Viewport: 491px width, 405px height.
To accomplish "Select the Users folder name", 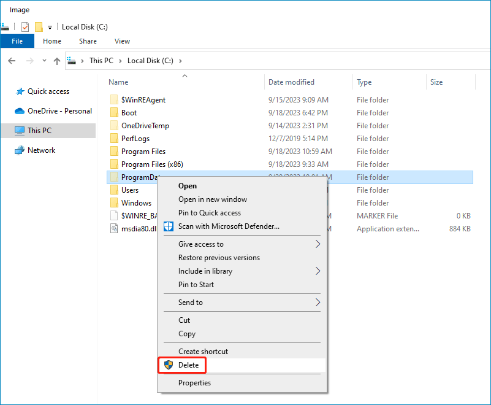I will click(x=130, y=190).
